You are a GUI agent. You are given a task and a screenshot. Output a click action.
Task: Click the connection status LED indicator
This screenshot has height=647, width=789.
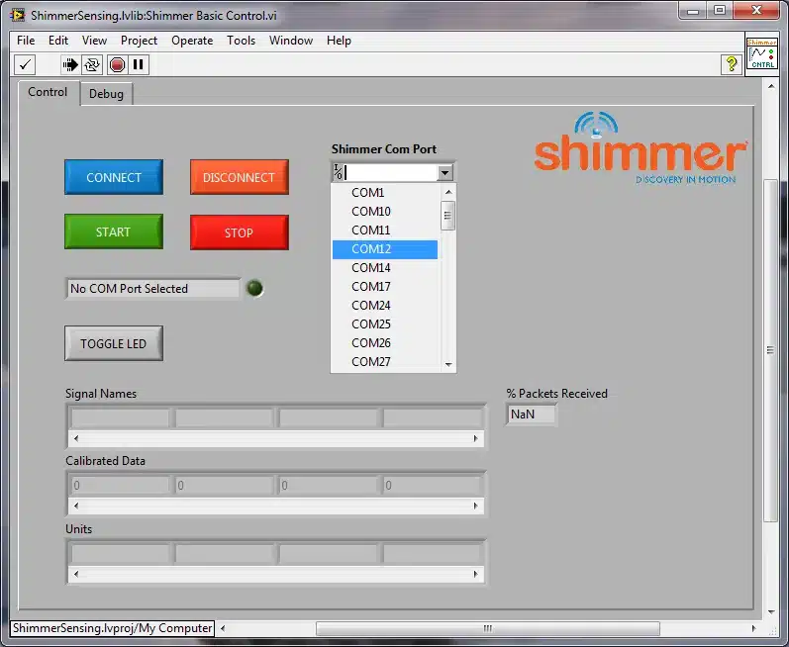click(254, 288)
